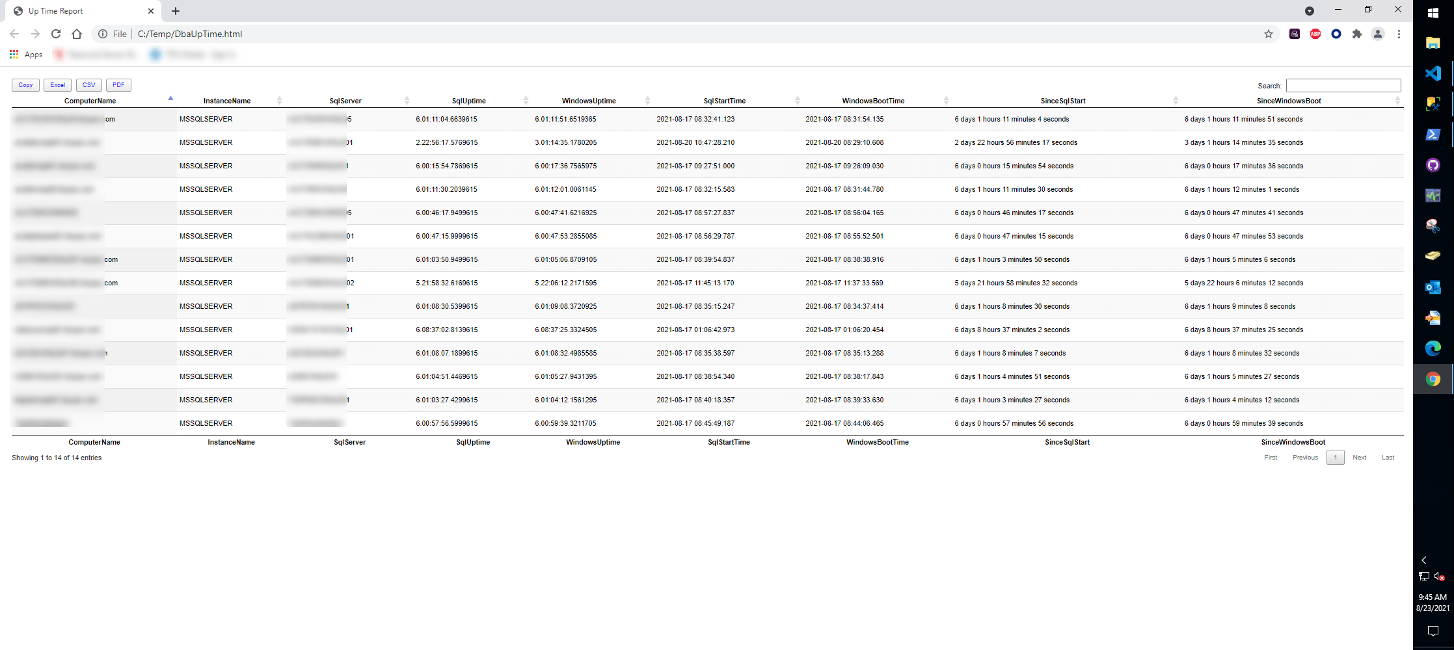Export the table with Excel button
The height and width of the screenshot is (650, 1454).
pos(58,85)
